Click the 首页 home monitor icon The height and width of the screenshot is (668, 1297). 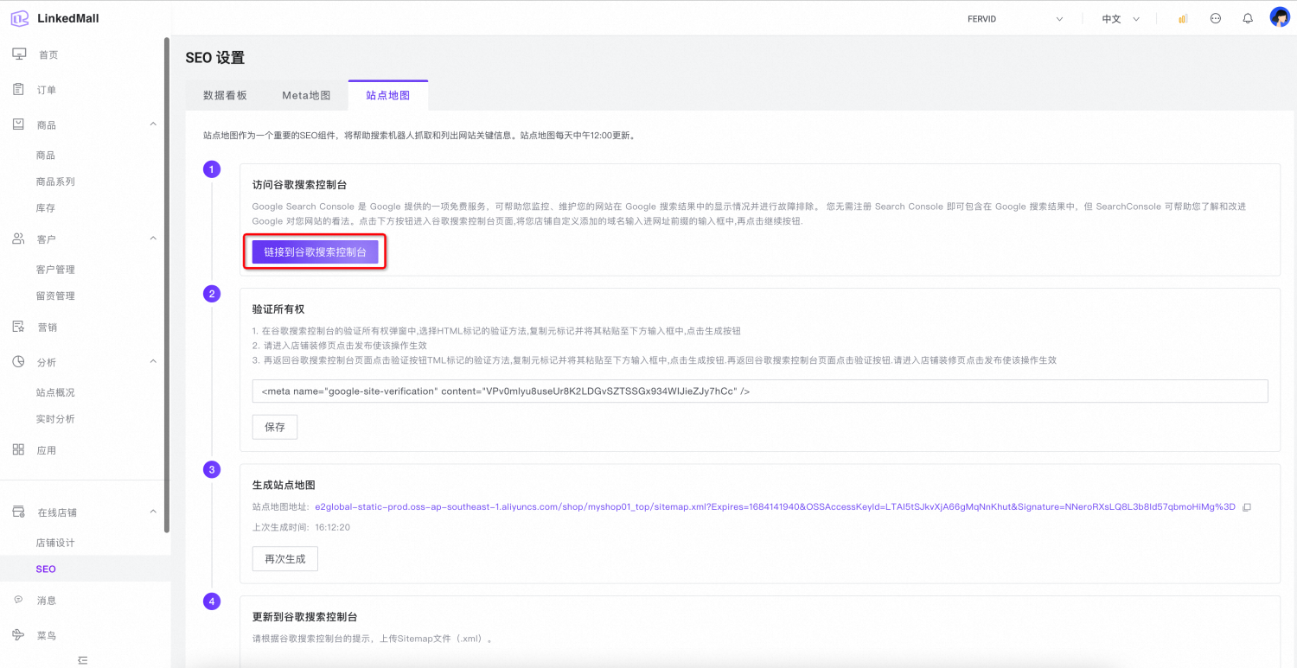point(19,54)
